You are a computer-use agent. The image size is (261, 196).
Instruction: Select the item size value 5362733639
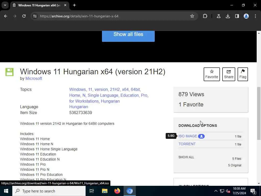coord(81,113)
